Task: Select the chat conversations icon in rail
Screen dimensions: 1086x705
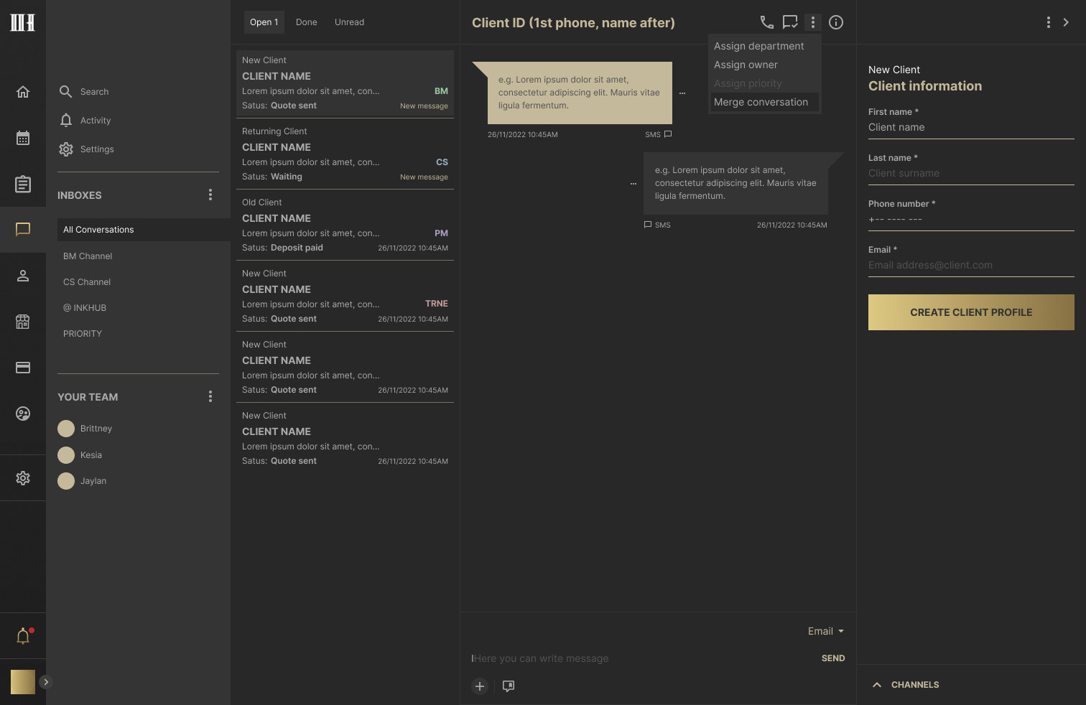Action: click(23, 230)
